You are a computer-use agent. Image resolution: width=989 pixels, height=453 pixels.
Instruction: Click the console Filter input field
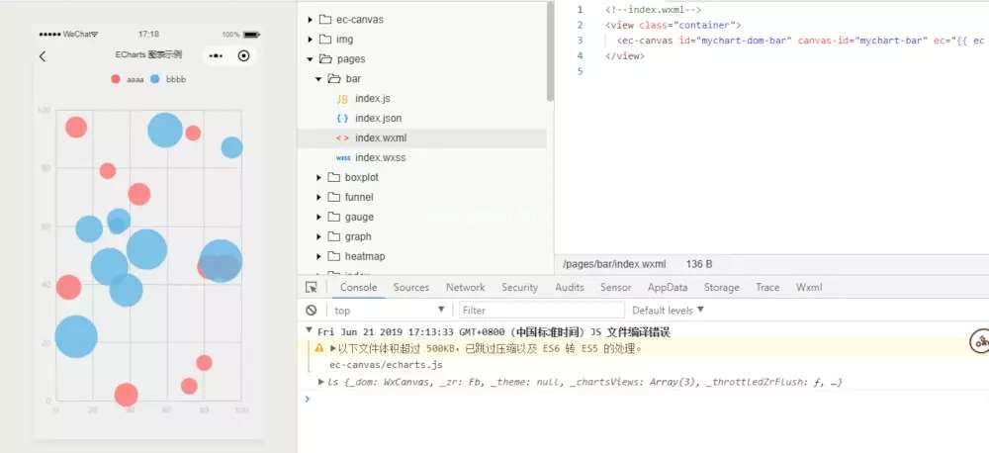[x=539, y=311]
